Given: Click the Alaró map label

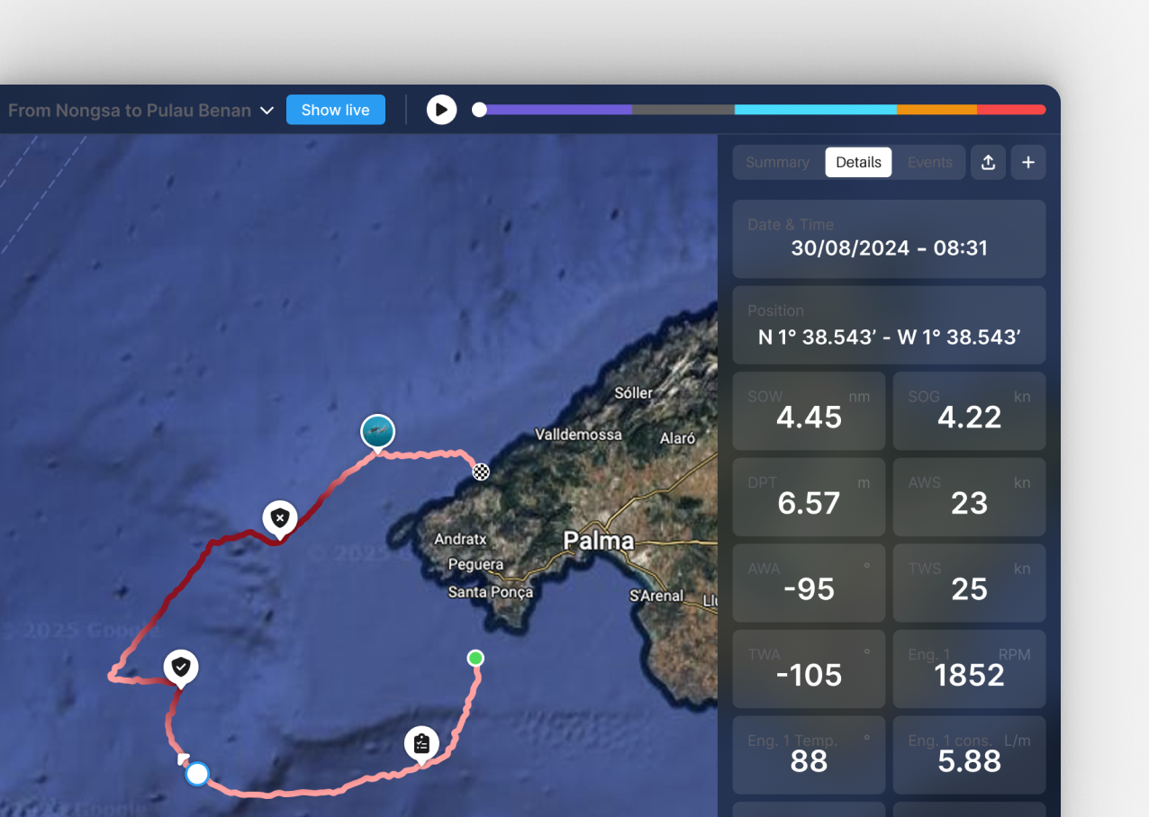Looking at the screenshot, I should 677,439.
